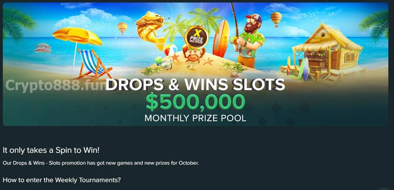Click the green $500,000 prize amount
The image size is (394, 190).
pos(195,102)
